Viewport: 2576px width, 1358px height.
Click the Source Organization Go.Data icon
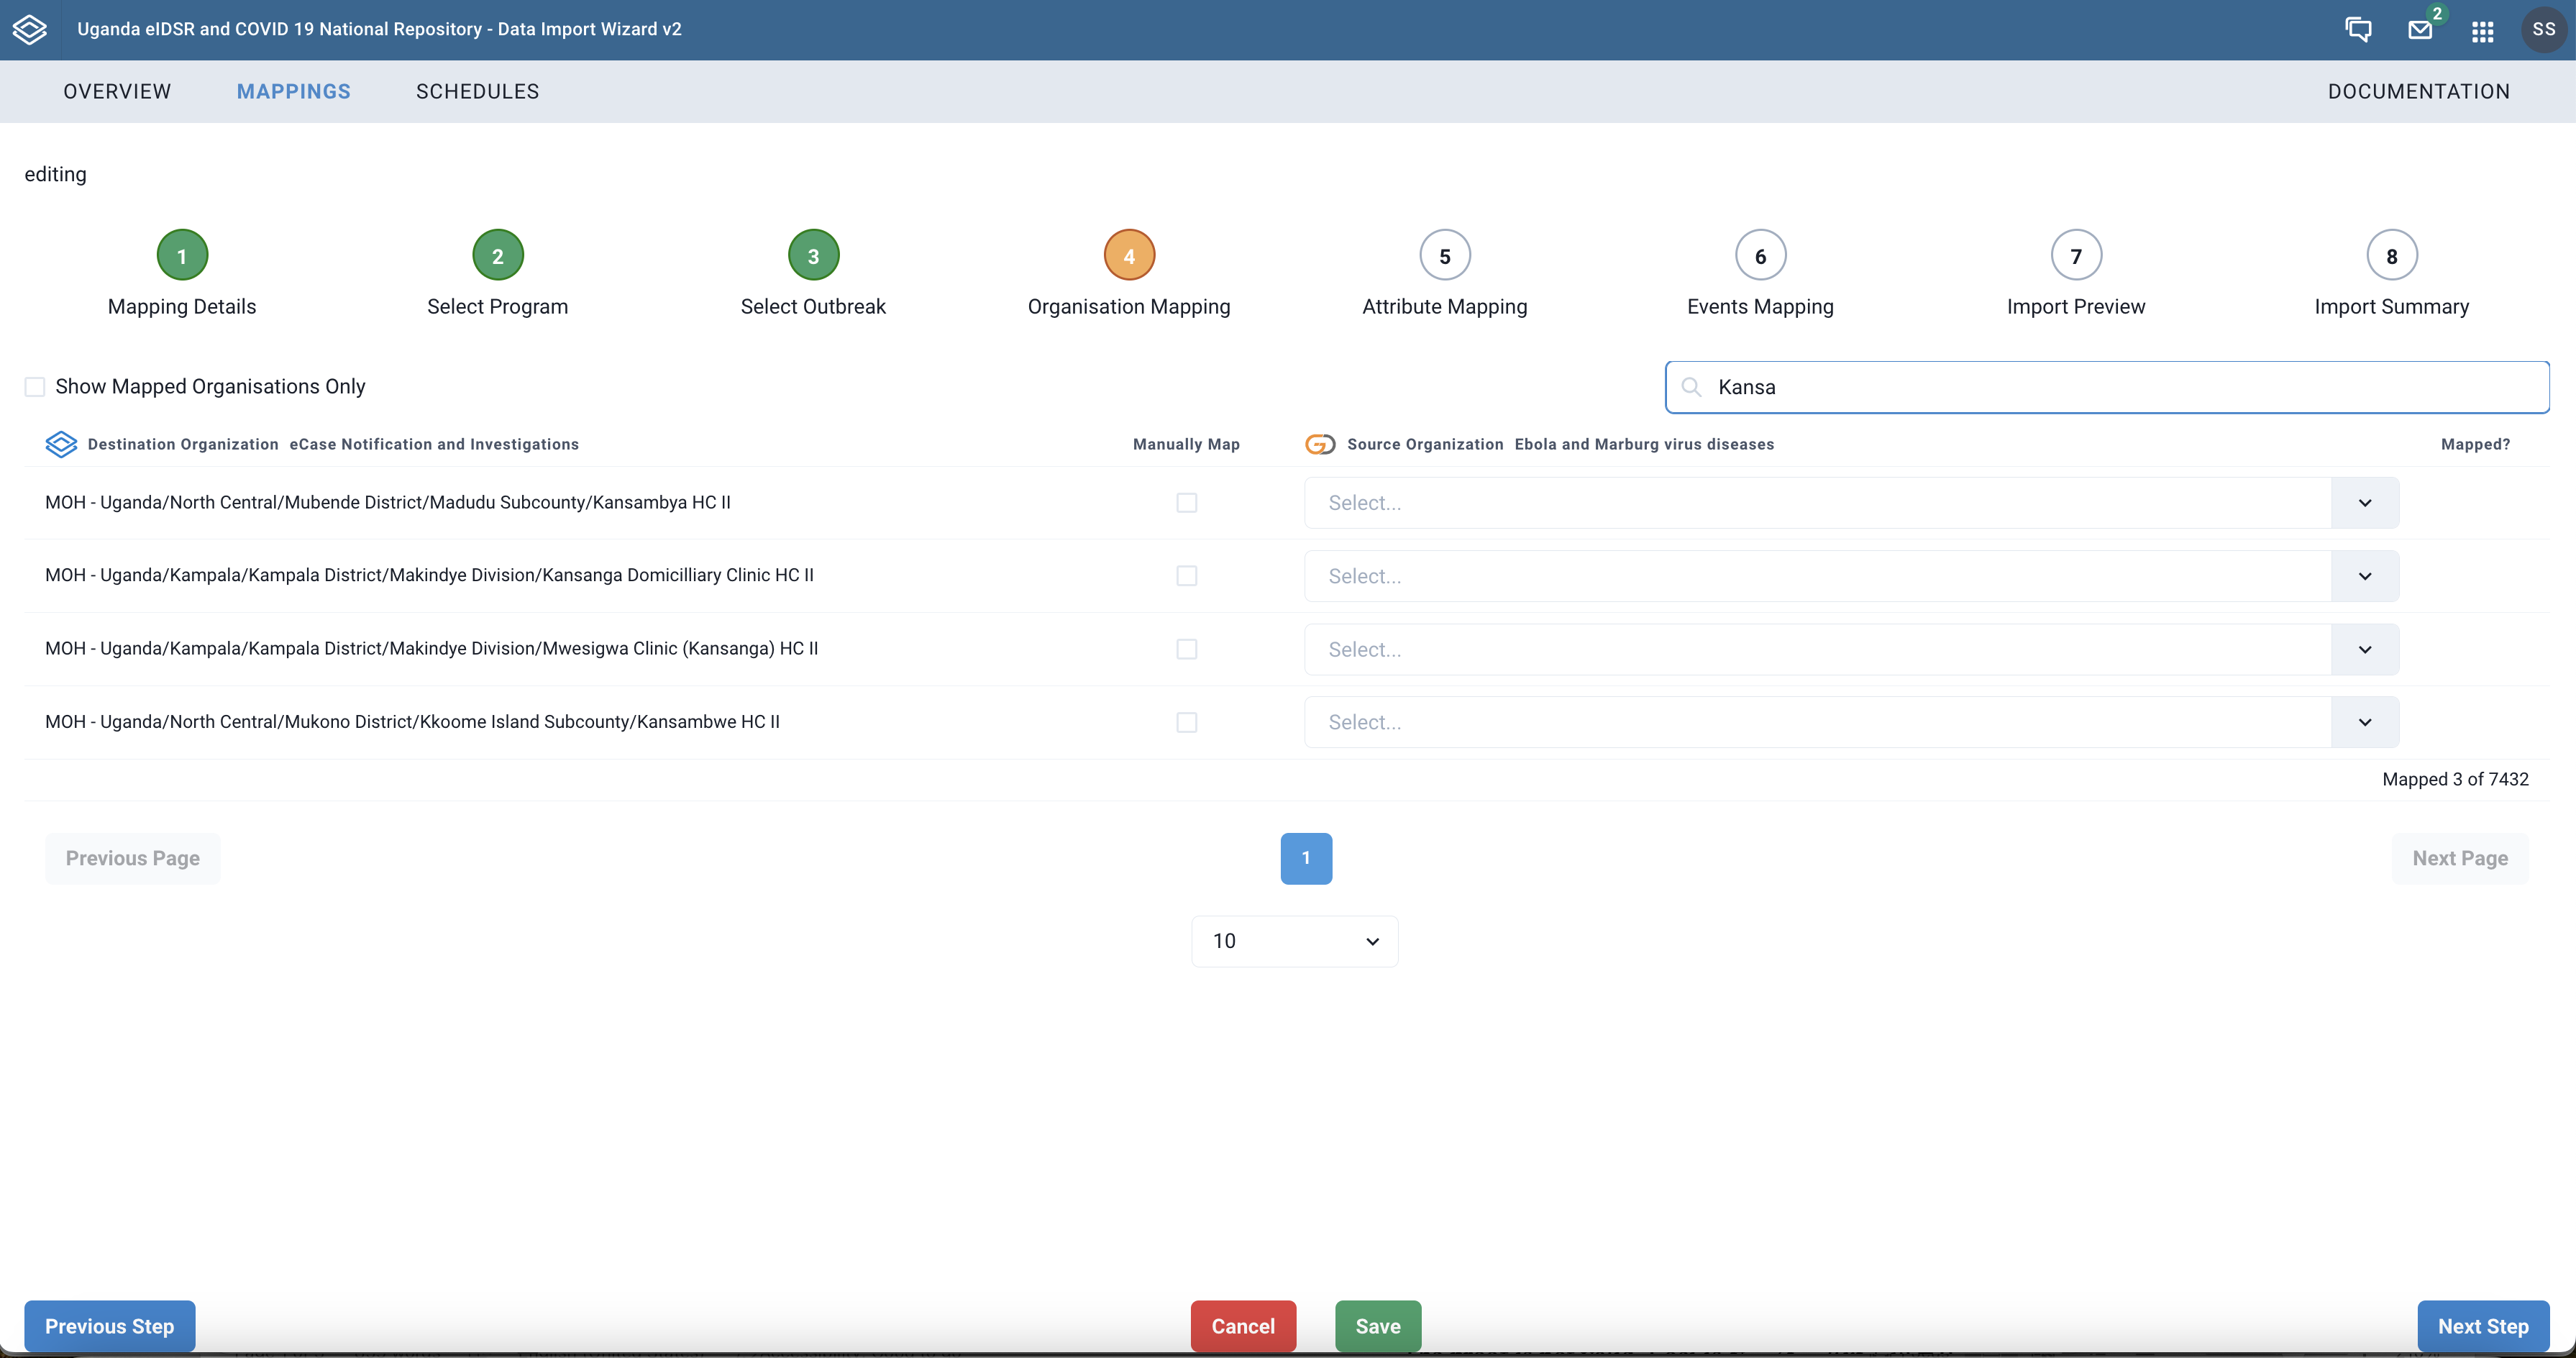[x=1320, y=444]
